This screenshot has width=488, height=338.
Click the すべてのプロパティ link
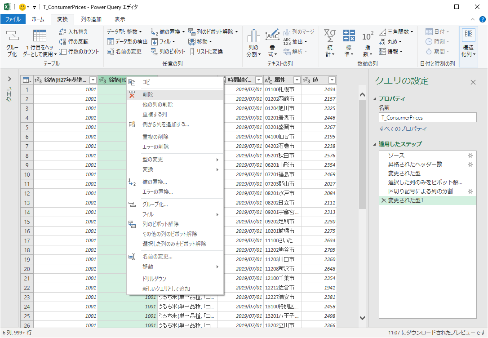(403, 129)
